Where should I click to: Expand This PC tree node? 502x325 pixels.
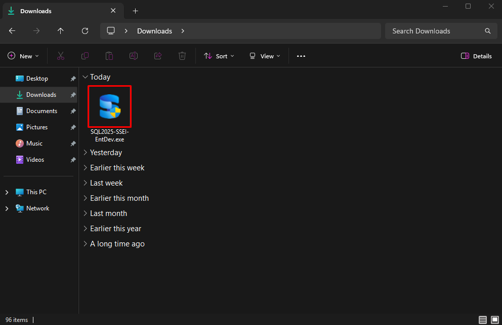point(7,192)
